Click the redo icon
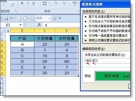The image size is (136, 101). (11, 18)
